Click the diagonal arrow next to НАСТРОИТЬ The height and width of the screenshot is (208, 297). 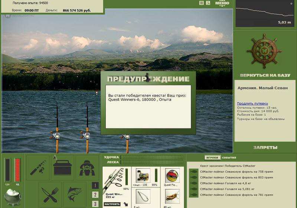tap(126, 204)
